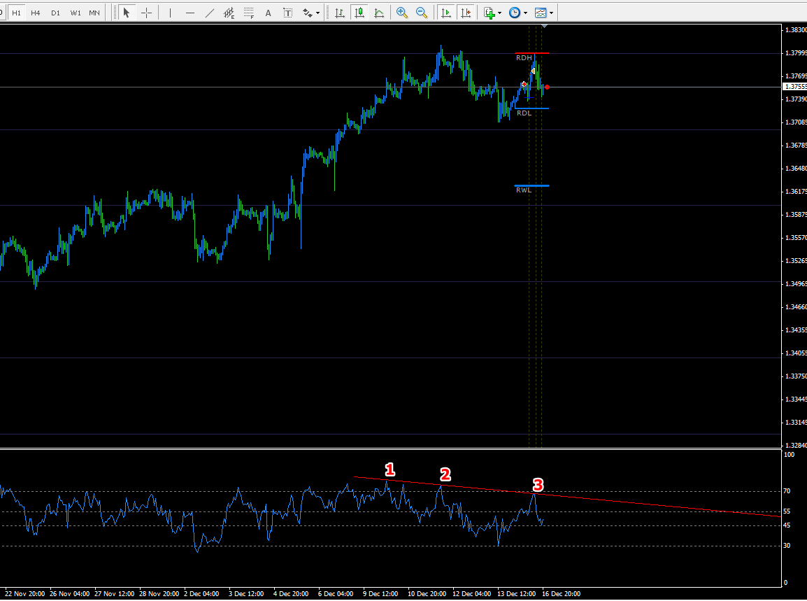Screen dimensions: 807x601
Task: Select the H1 timeframe
Action: 17,13
